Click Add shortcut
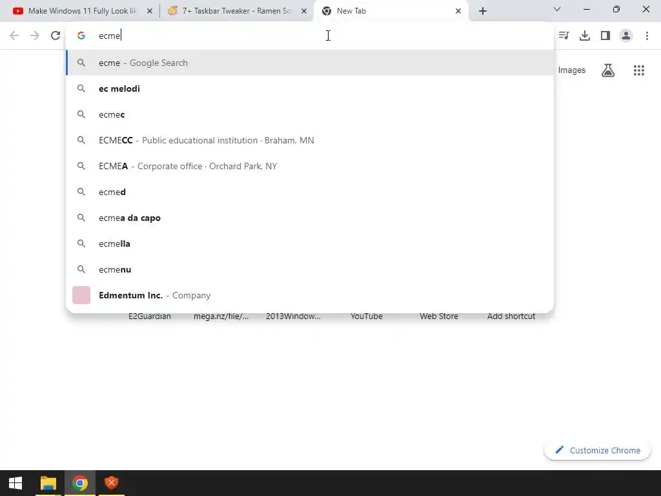Viewport: 661px width, 496px height. (x=511, y=316)
